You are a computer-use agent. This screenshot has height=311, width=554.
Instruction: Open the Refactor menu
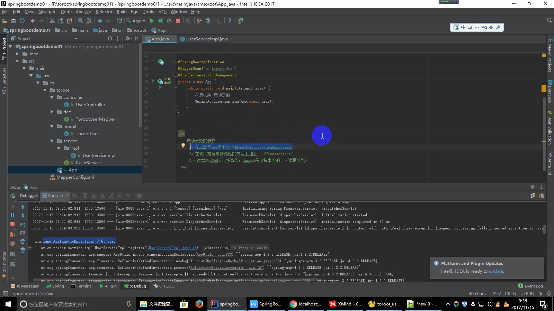coord(104,12)
